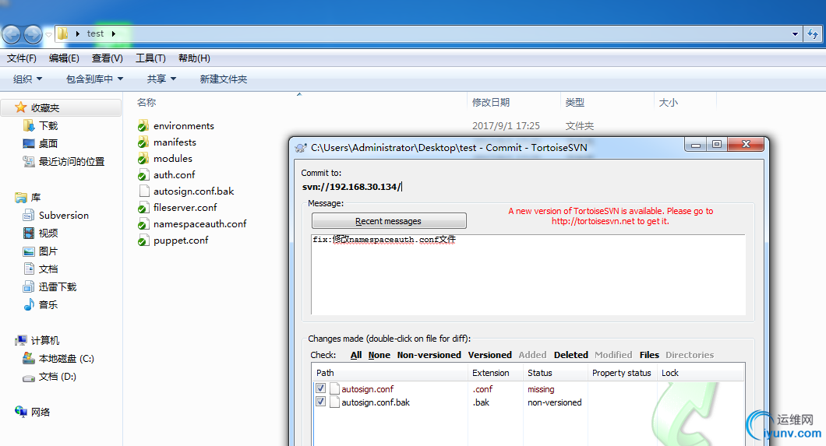Open Recent Places (最近访问的位置) icon
This screenshot has height=446, width=826.
click(x=29, y=161)
